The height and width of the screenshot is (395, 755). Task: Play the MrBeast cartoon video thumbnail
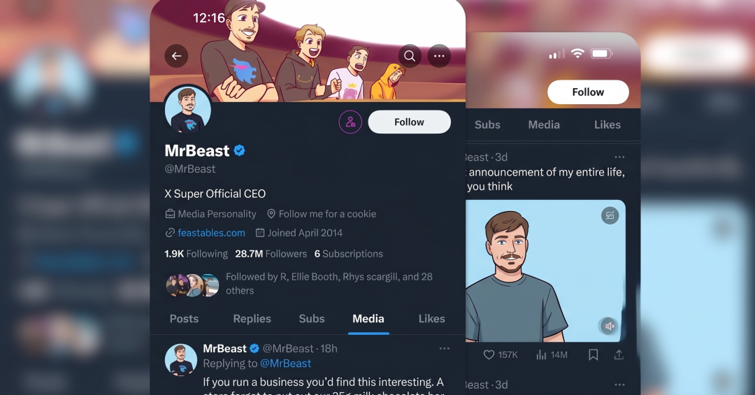[545, 271]
